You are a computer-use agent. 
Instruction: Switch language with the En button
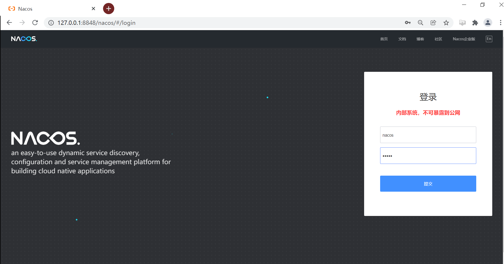pyautogui.click(x=489, y=39)
